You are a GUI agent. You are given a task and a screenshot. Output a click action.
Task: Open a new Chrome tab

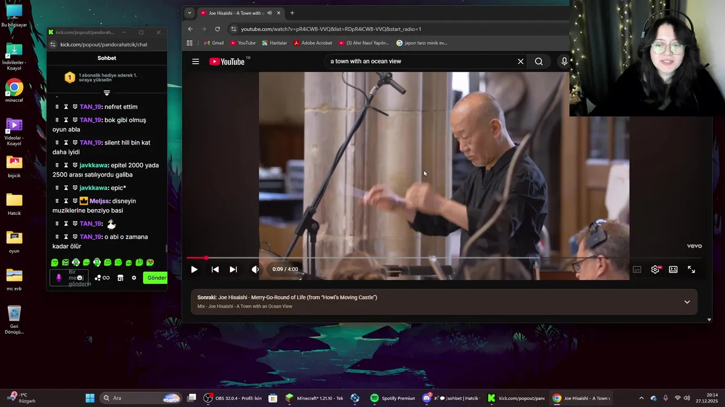click(x=292, y=13)
